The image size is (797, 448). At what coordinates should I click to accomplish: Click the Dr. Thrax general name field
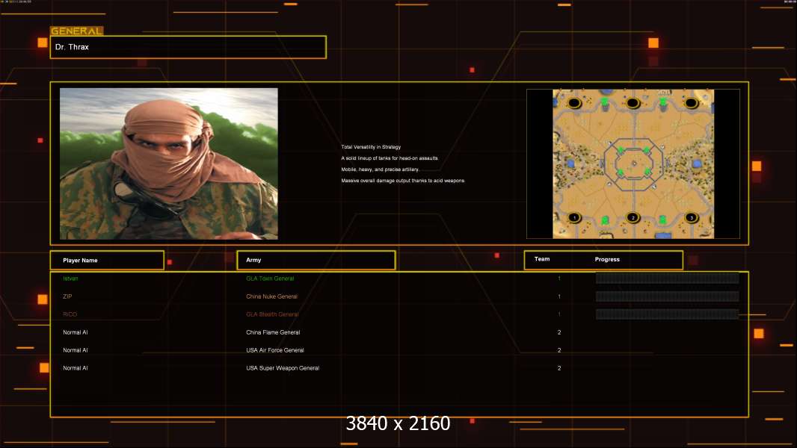click(188, 47)
